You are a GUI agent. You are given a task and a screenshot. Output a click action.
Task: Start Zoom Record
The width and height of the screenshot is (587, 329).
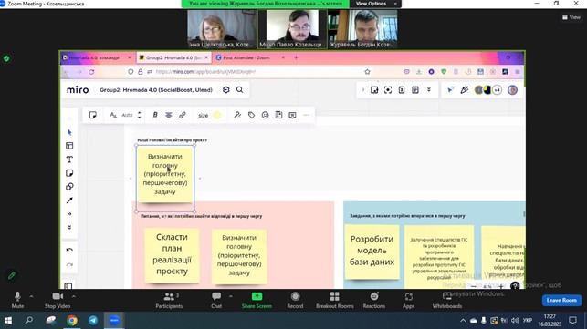(295, 300)
